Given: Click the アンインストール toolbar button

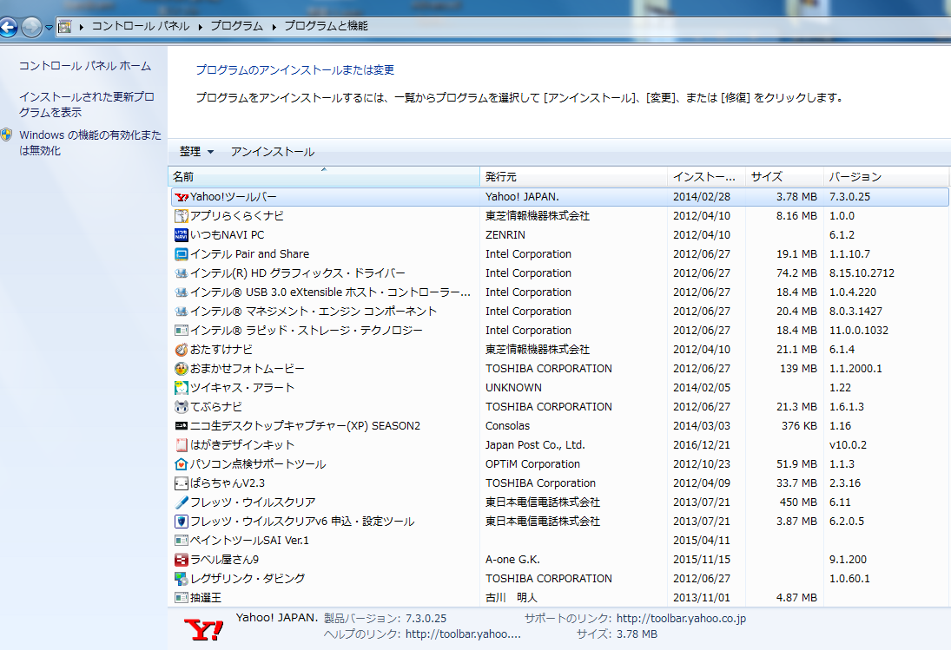Looking at the screenshot, I should click(273, 152).
